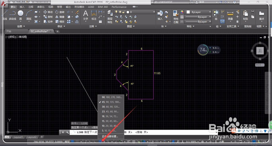272x146 pixels.
Task: Select the Text (文字) tool
Action: pyautogui.click(x=85, y=15)
